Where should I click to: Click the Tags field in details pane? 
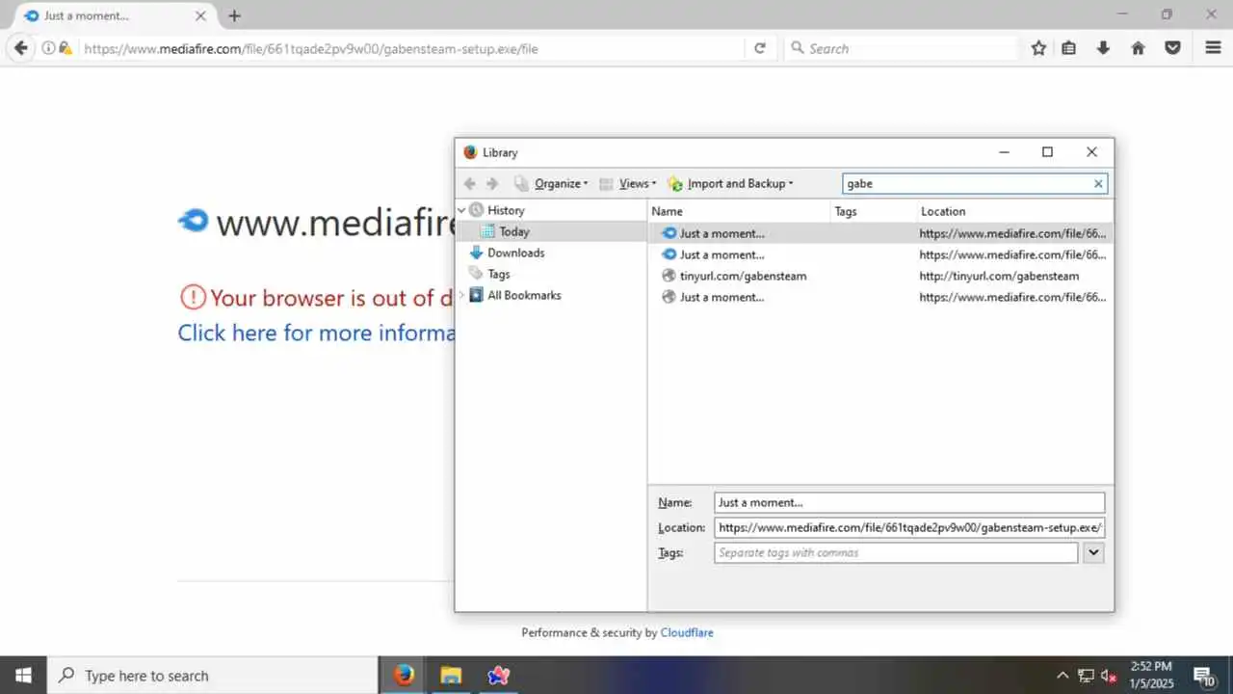click(896, 552)
